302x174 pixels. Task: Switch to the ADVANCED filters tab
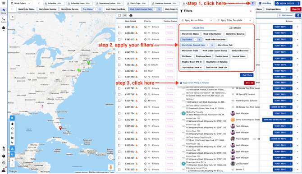(235, 28)
